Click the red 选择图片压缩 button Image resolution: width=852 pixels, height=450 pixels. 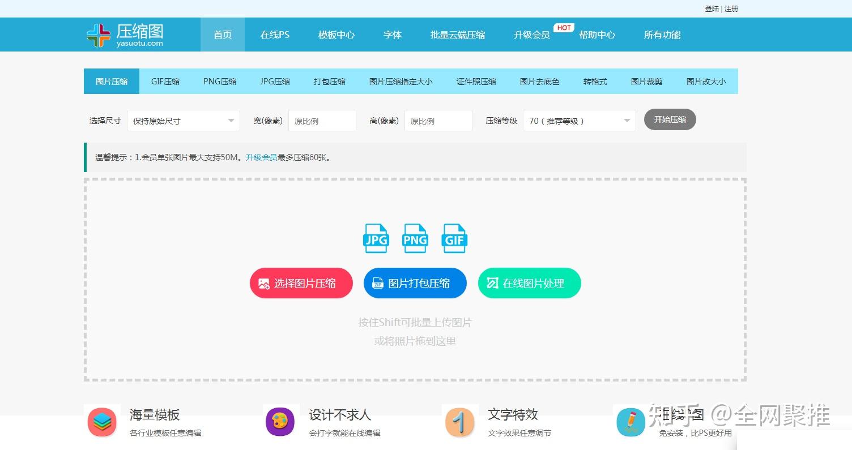(x=301, y=283)
